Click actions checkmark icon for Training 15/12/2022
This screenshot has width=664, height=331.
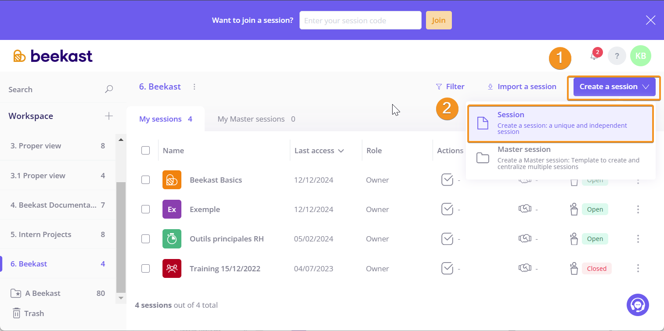point(447,268)
